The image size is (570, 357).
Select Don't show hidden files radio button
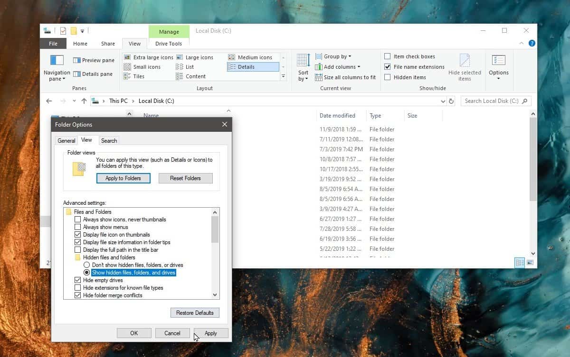[86, 265]
